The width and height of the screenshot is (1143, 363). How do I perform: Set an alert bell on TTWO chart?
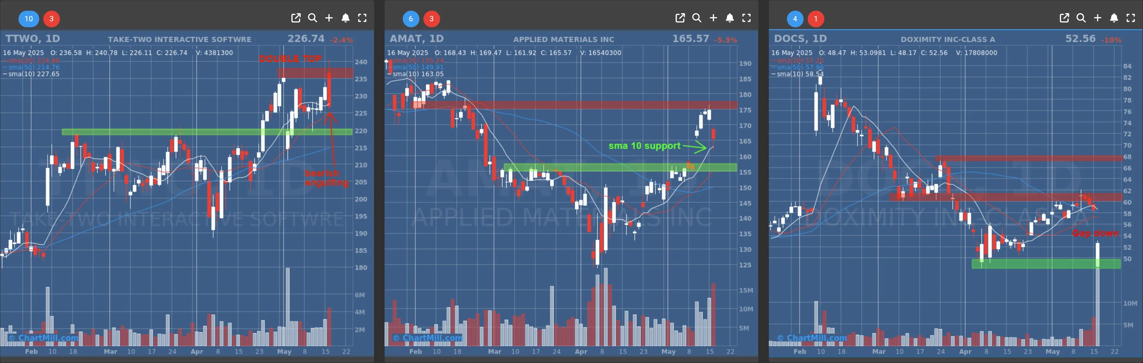pos(345,18)
